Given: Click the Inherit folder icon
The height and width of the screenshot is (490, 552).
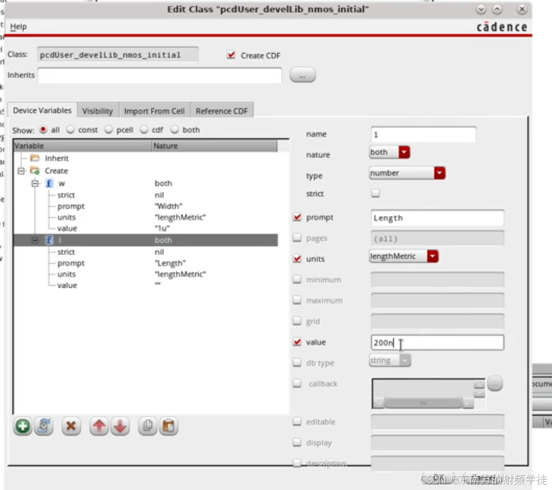Looking at the screenshot, I should [x=35, y=158].
